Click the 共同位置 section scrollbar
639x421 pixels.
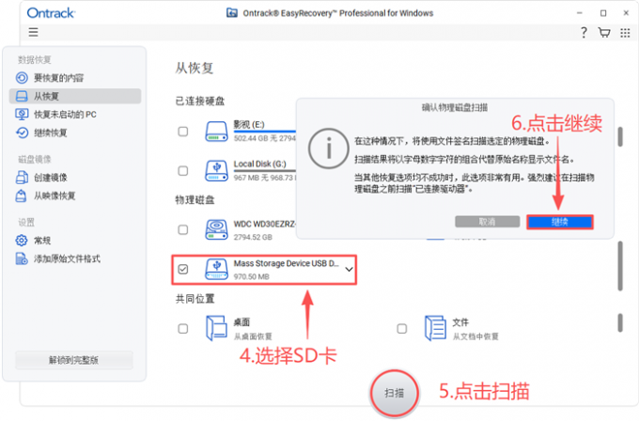point(620,322)
